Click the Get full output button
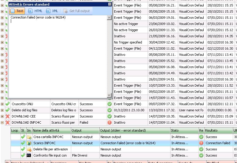The image size is (237, 163). 76,11
